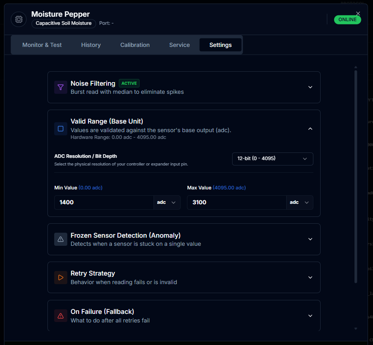Click the Frozen Sensor Detection warning icon

(x=61, y=239)
